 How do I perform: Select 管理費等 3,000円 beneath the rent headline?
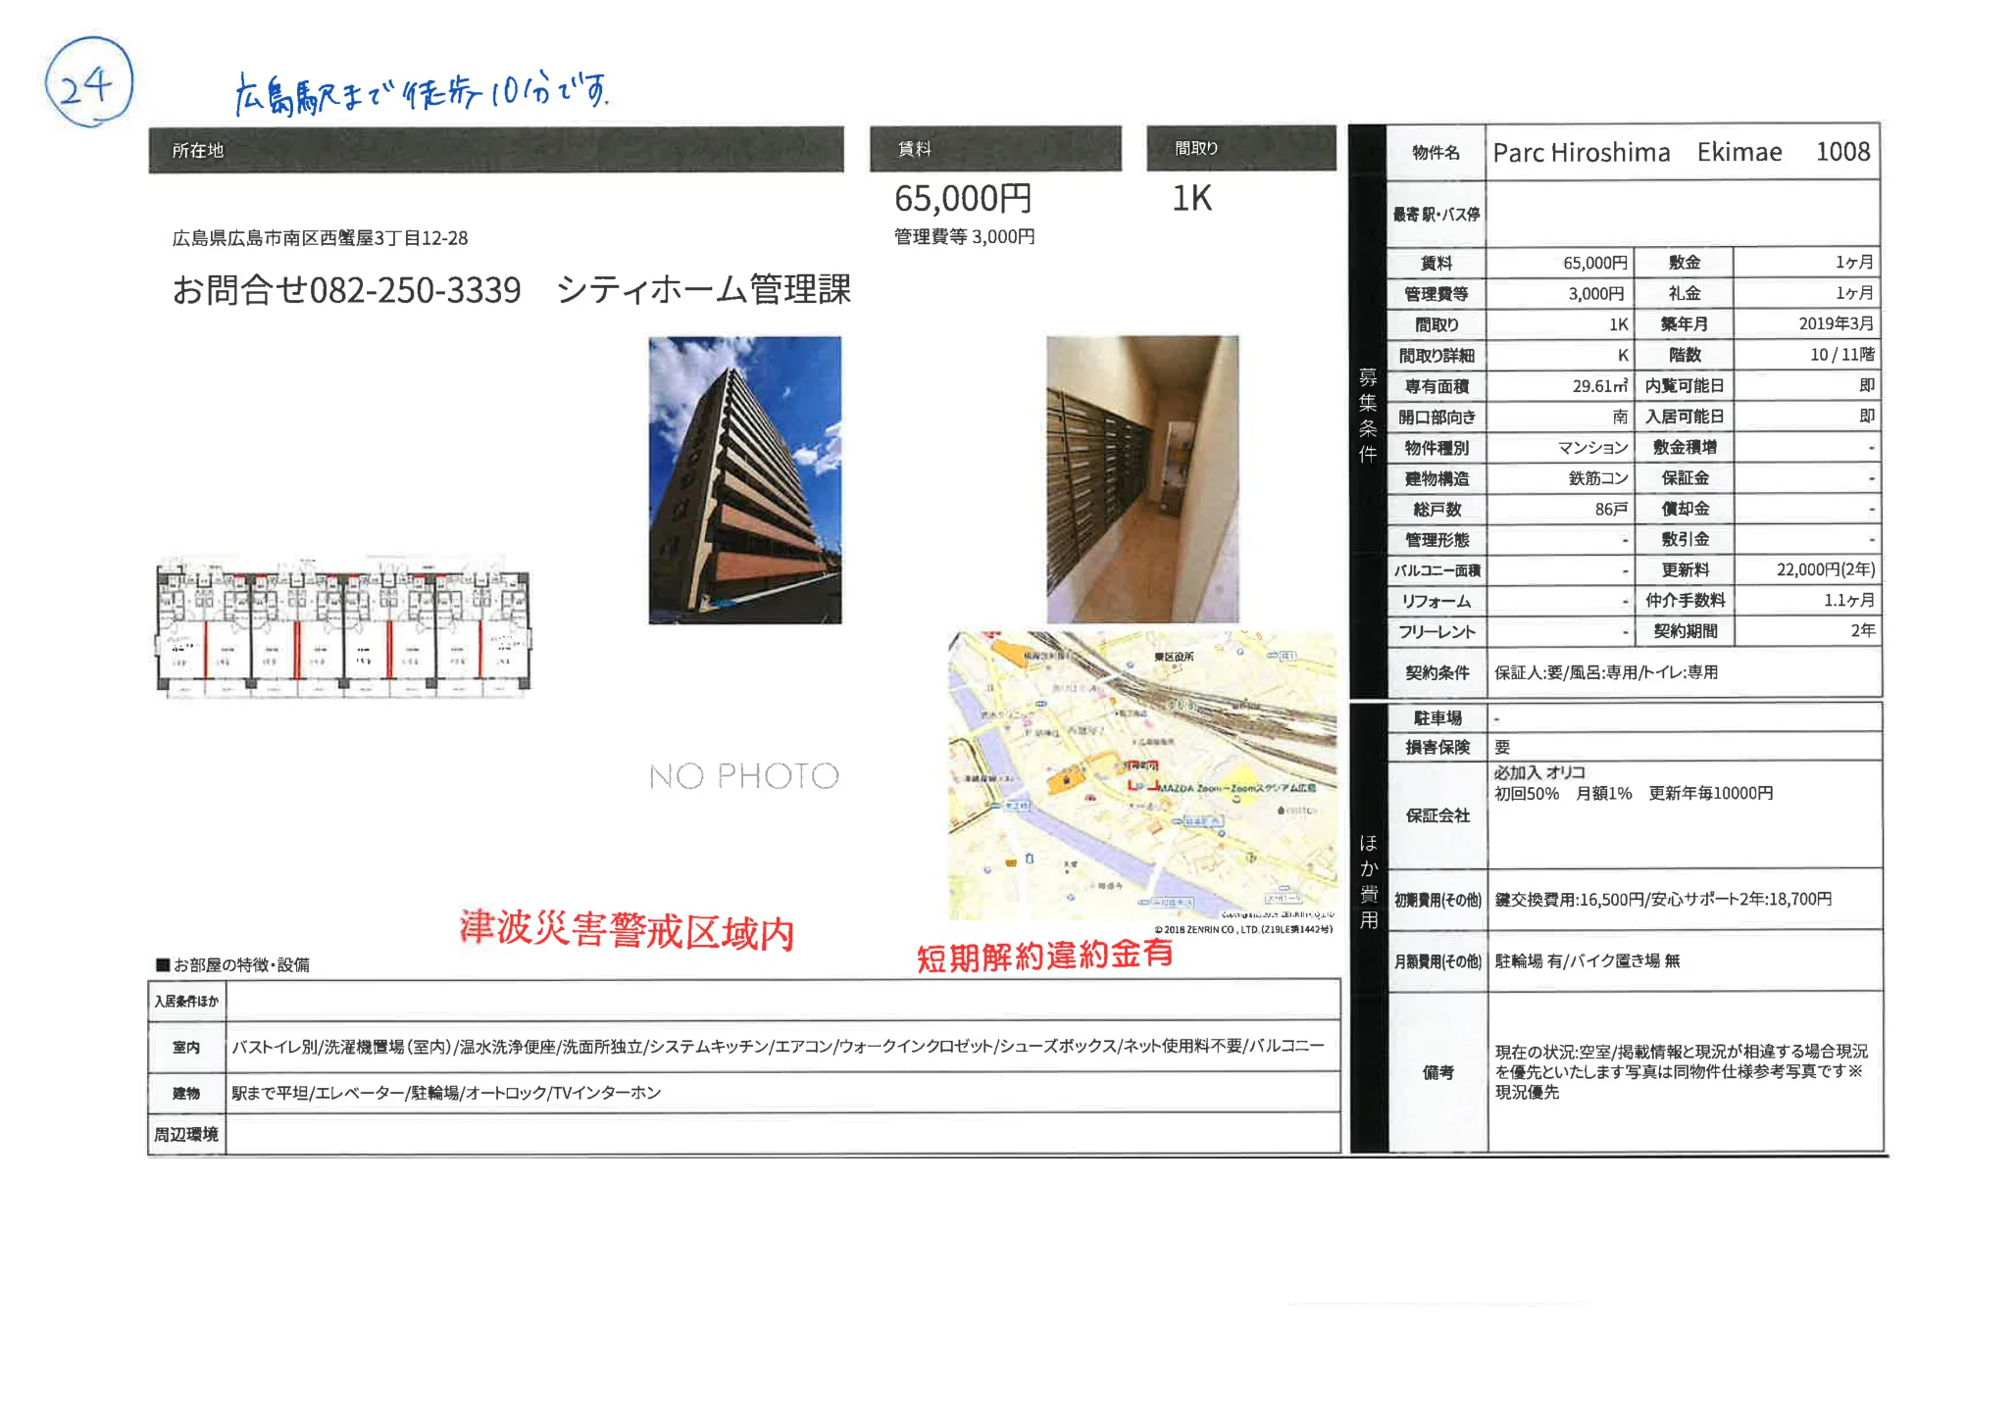coord(965,237)
